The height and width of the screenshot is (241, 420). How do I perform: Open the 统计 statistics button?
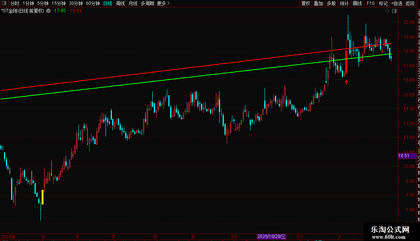(344, 3)
